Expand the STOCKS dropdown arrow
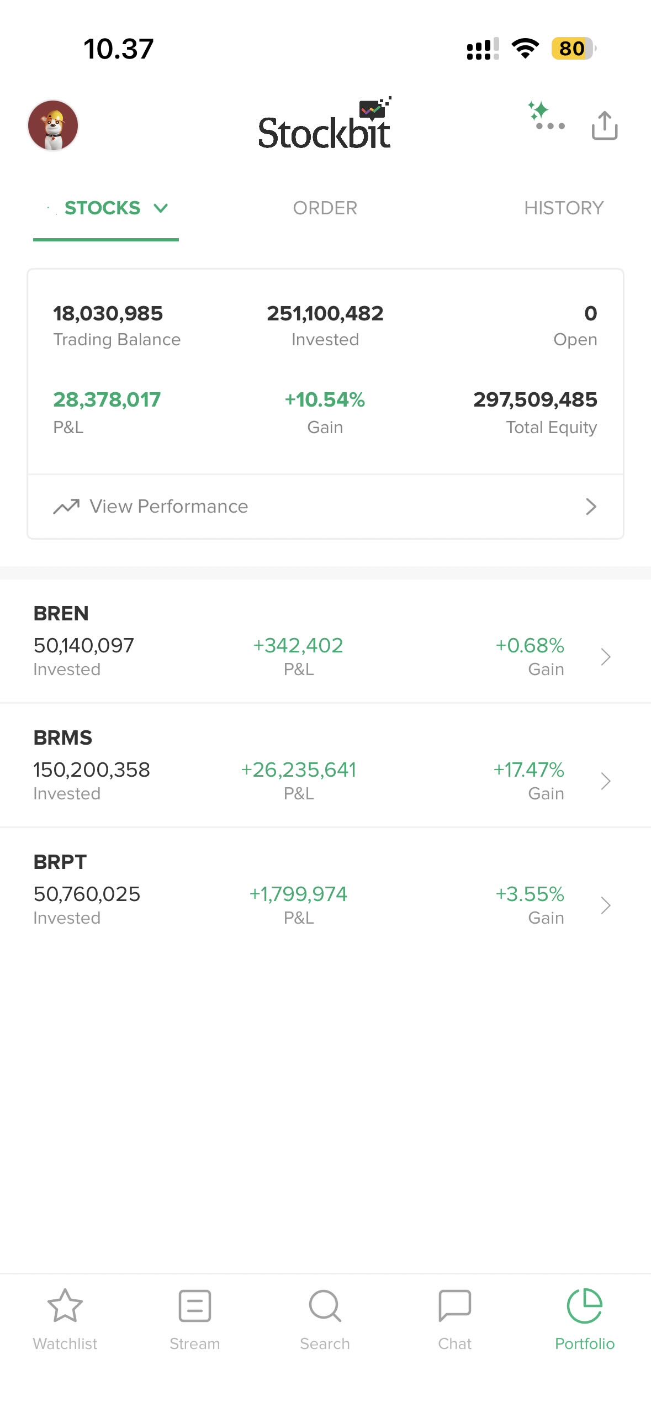The height and width of the screenshot is (1412, 651). (161, 208)
